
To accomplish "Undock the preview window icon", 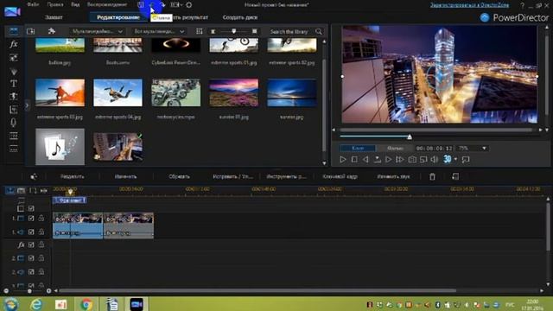I will click(x=466, y=159).
